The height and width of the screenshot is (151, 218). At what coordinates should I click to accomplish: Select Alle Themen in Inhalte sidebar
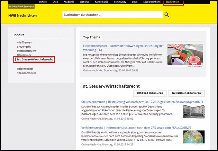tap(24, 42)
